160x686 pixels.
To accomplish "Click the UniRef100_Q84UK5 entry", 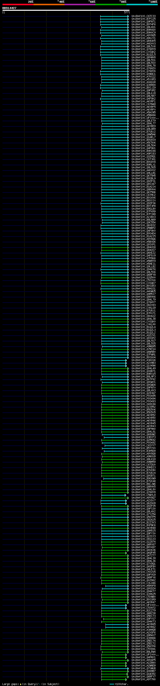I will [x=143, y=41].
